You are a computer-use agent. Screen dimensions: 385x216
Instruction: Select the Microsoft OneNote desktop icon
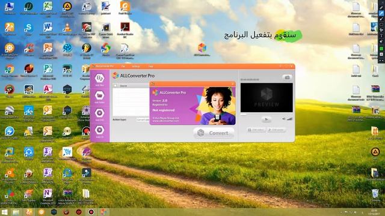(48, 193)
